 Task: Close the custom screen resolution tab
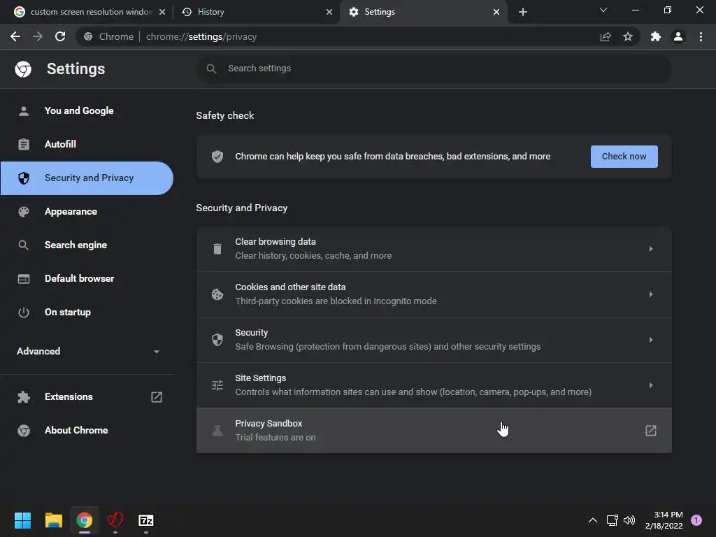[x=162, y=12]
